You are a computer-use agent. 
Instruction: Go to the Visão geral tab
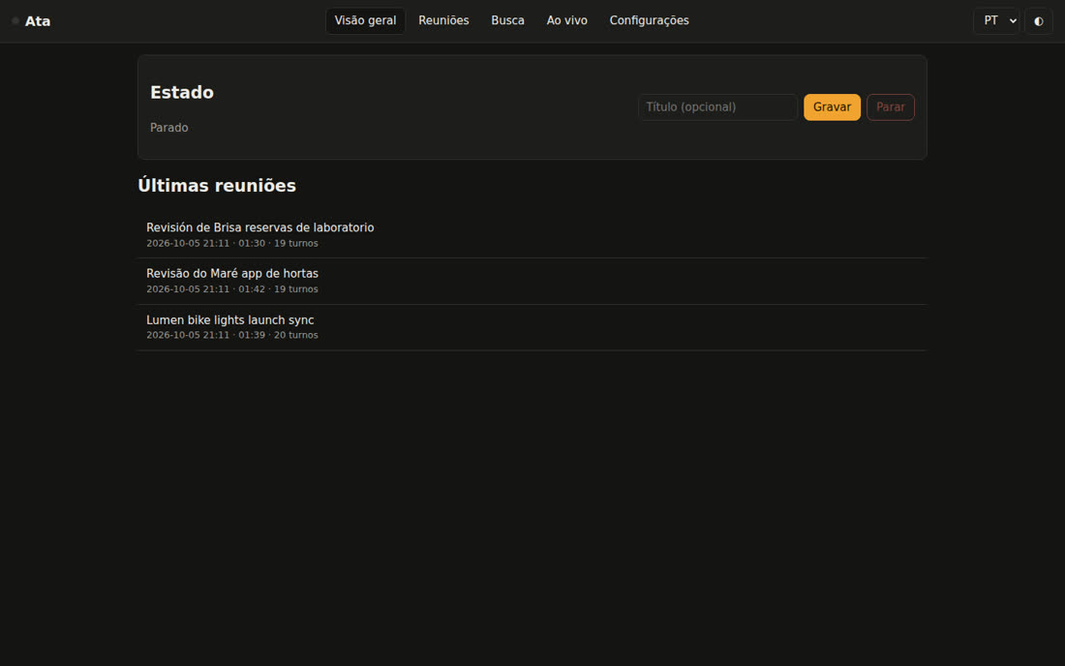click(365, 21)
